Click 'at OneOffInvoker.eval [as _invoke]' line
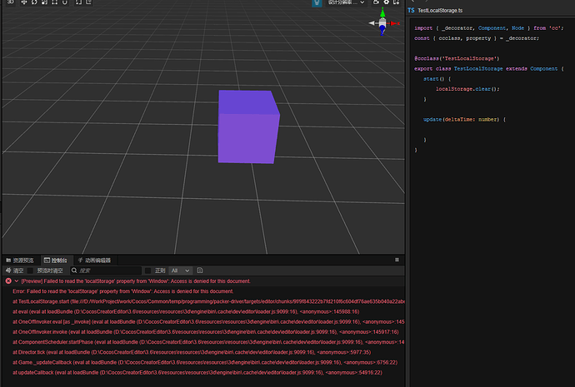Screen dimensions: 575x387 pos(208,322)
